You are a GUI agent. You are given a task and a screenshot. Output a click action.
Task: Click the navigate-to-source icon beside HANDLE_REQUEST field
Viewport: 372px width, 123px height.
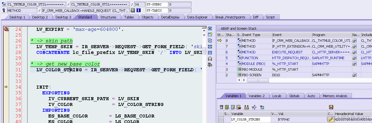pos(133,10)
